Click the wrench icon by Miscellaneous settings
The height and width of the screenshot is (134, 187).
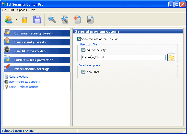click(7, 67)
